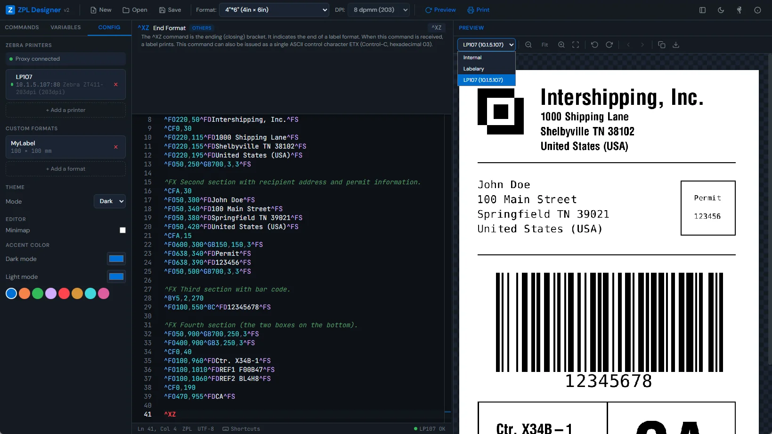Pick the Dark mode accent color swatch
772x434 pixels.
(116, 259)
